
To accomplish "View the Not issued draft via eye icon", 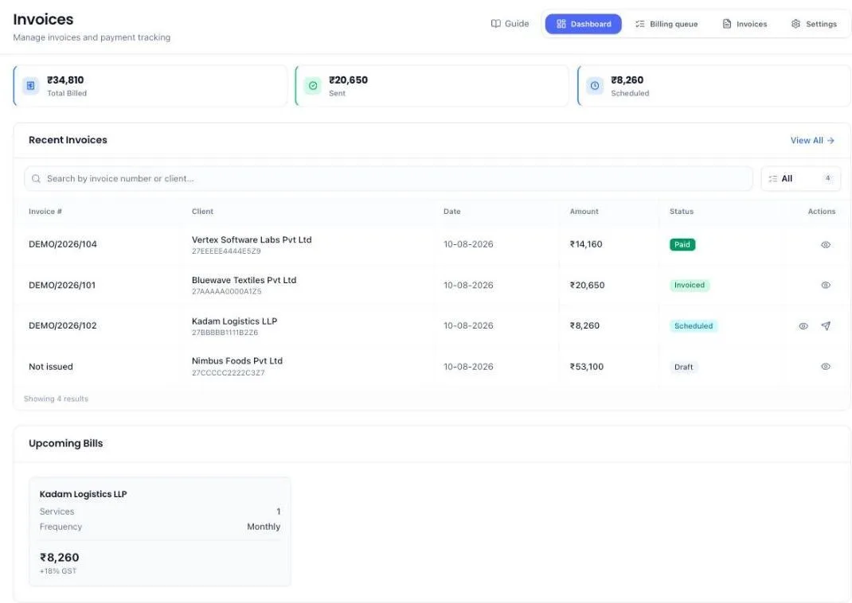I will [x=826, y=367].
